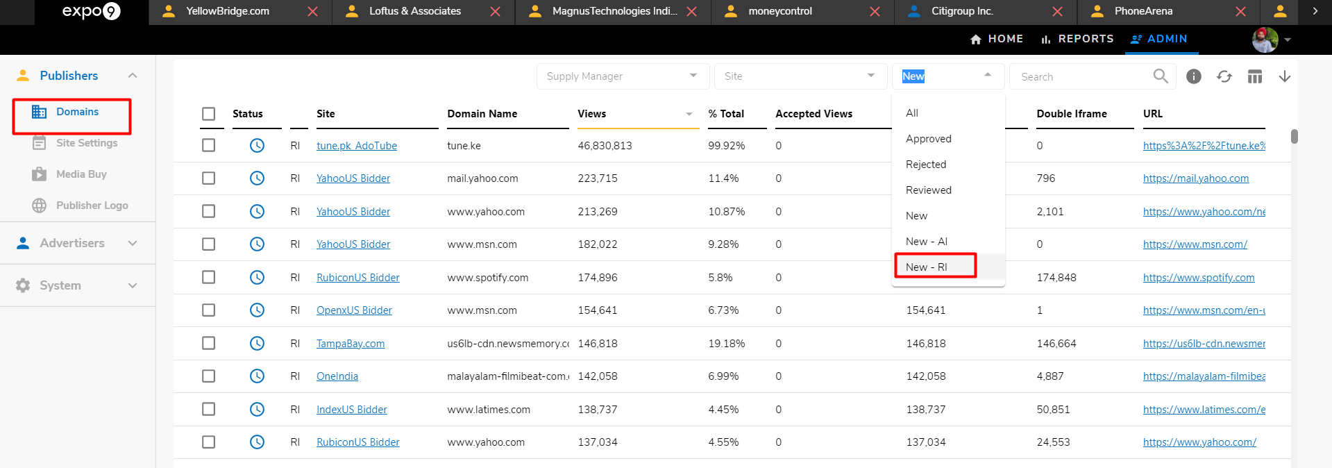Open the user profile avatar

(x=1265, y=40)
